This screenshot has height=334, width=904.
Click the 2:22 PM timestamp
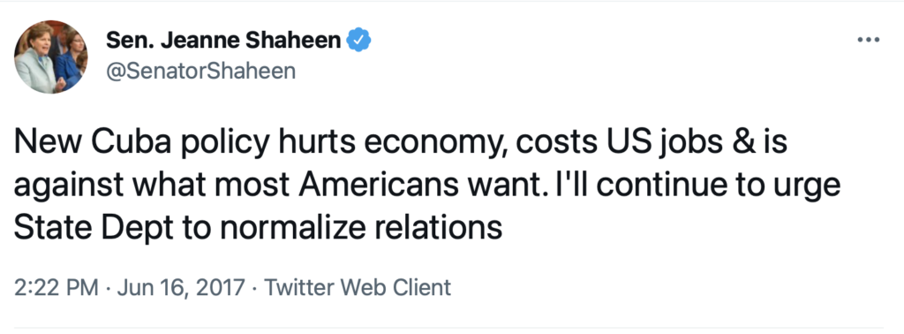(56, 286)
